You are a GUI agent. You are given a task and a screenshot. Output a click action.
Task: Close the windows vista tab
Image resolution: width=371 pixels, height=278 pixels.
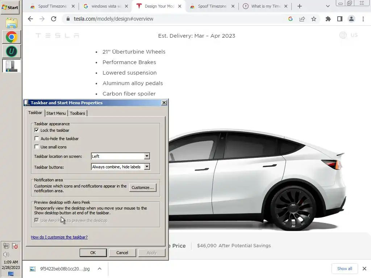(126, 6)
